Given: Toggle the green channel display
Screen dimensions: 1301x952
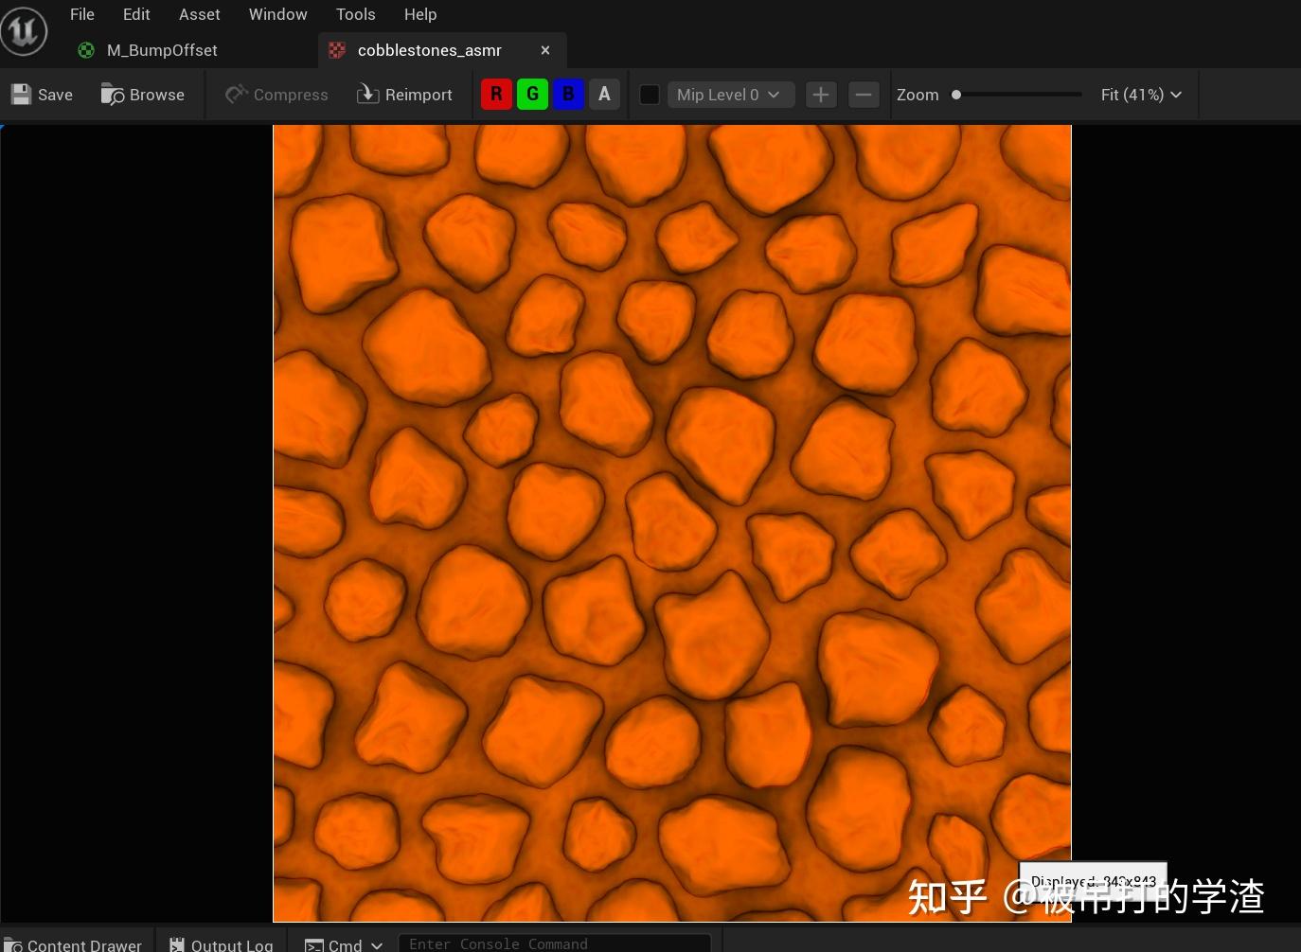Looking at the screenshot, I should tap(532, 94).
